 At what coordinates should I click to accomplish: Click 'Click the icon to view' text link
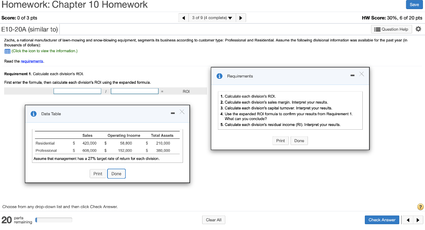click(44, 51)
